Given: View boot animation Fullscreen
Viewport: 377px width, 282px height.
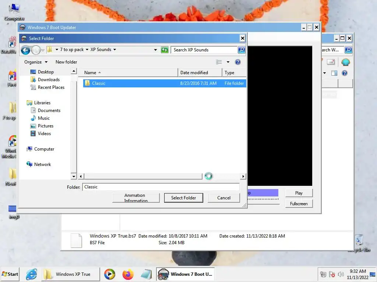Looking at the screenshot, I should [299, 203].
